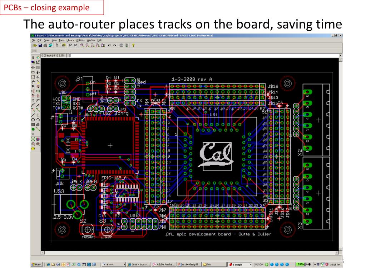
Task: Click the Go traffic-light icon
Action: [x=127, y=45]
